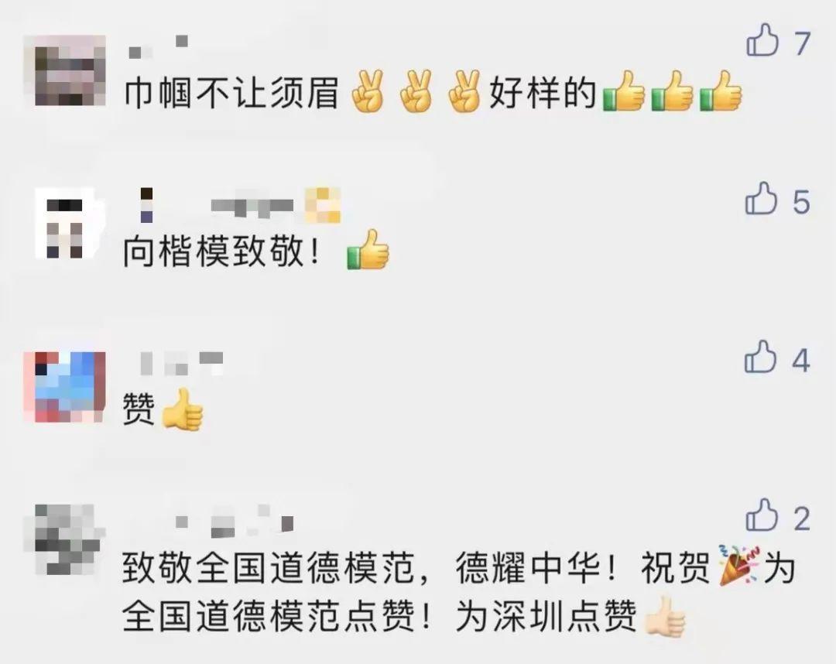Select the username above "巾帼不让须眉" comment
The height and width of the screenshot is (664, 836).
(159, 47)
